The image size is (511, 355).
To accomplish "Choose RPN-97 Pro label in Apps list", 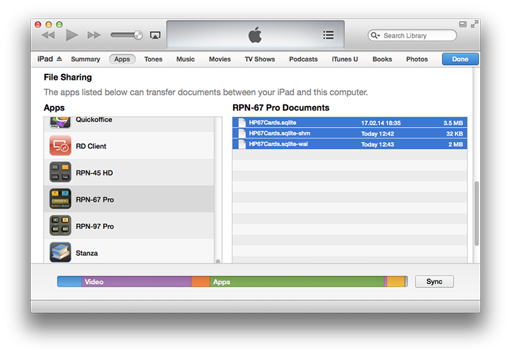I will (95, 227).
